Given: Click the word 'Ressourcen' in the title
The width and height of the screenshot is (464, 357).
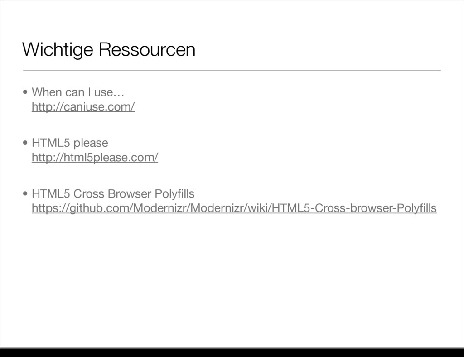Looking at the screenshot, I should [x=146, y=50].
